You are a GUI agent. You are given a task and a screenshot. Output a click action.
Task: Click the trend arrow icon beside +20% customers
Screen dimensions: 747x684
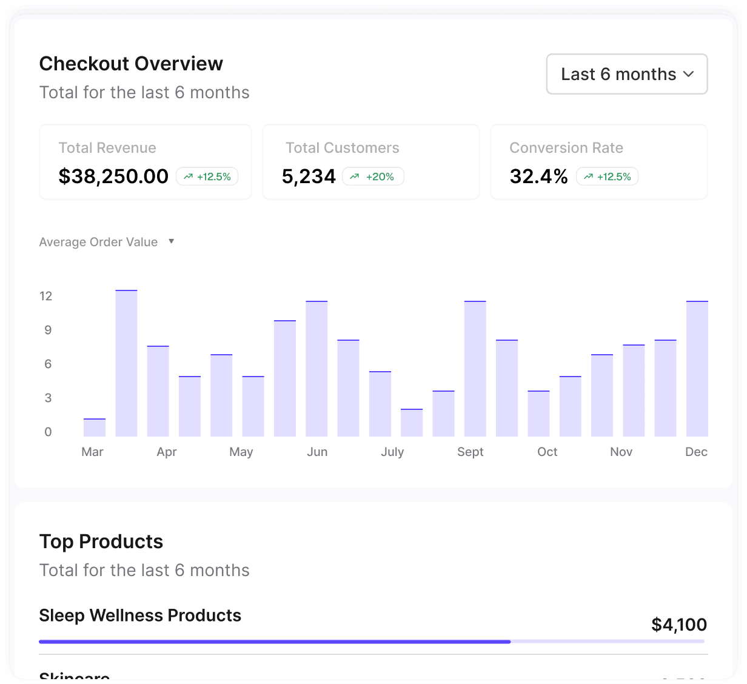(x=355, y=176)
